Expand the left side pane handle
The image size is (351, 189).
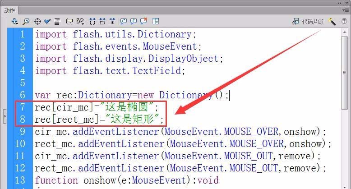[5, 116]
